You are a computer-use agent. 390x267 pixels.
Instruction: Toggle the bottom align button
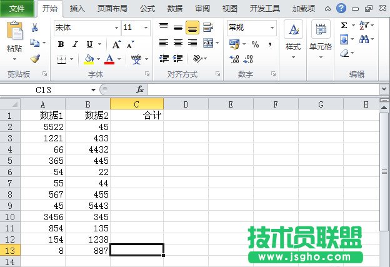pyautogui.click(x=192, y=28)
